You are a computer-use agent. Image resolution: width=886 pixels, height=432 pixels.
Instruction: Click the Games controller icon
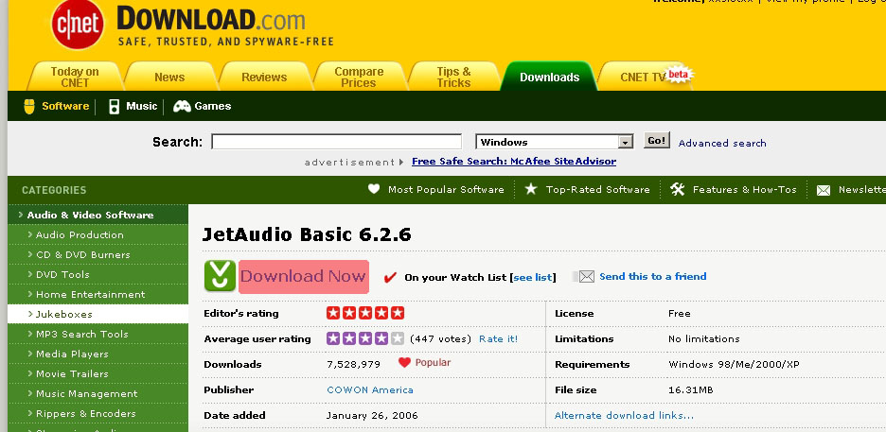tap(182, 106)
